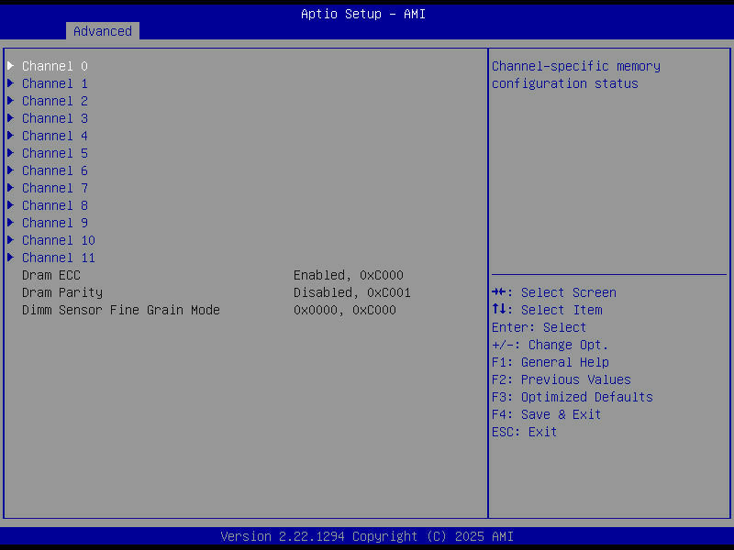Select the Dram ECC setting

(50, 274)
